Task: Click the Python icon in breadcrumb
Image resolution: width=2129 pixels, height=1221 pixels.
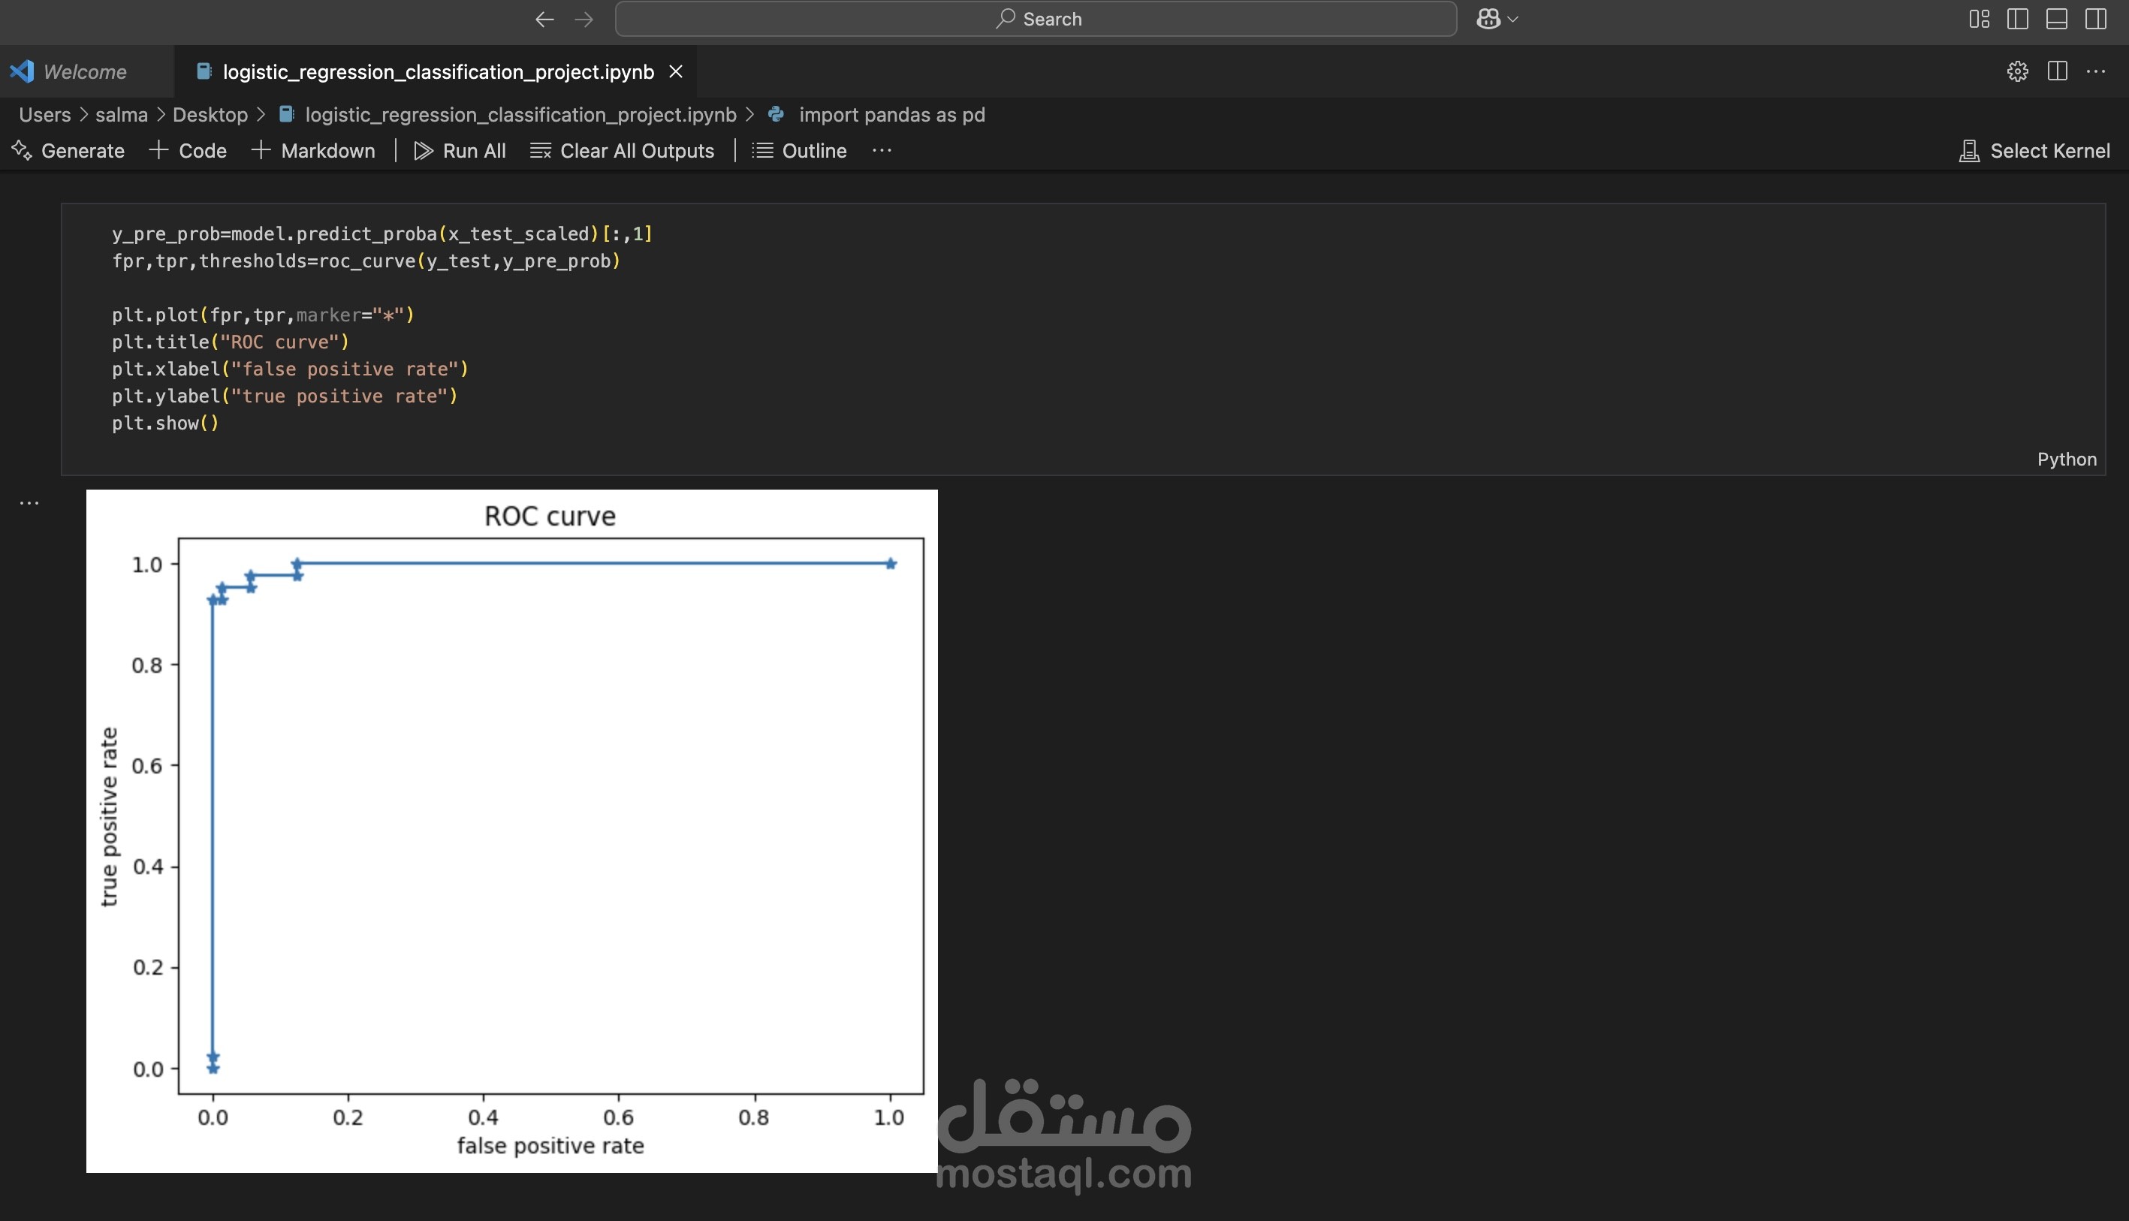Action: tap(777, 114)
